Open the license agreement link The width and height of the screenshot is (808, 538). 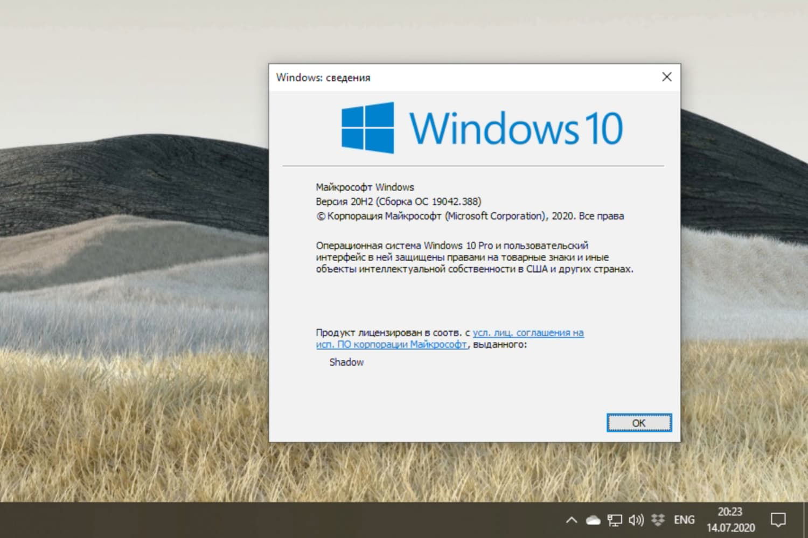529,332
